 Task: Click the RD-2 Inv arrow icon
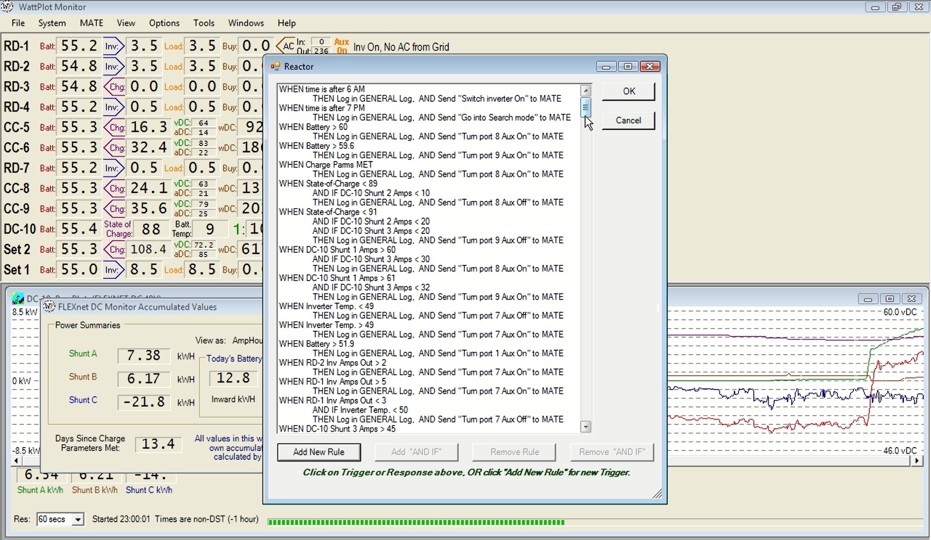[113, 66]
